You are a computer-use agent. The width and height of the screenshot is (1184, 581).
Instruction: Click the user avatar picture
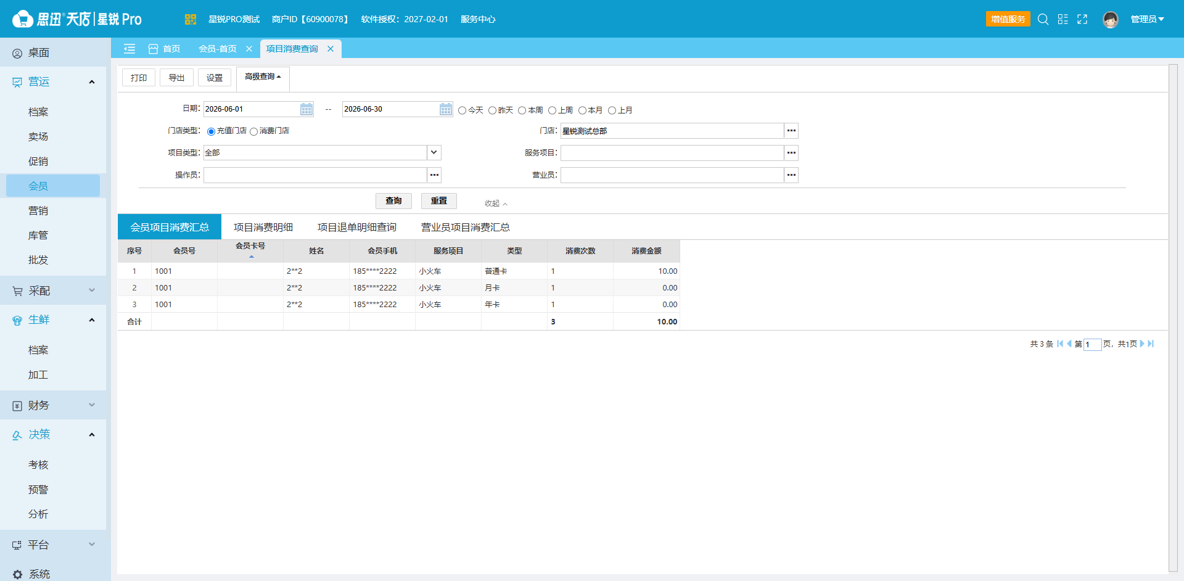[x=1111, y=19]
